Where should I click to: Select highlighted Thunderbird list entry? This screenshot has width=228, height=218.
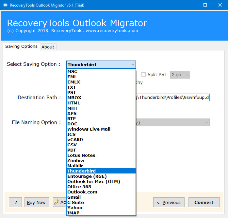coord(101,171)
